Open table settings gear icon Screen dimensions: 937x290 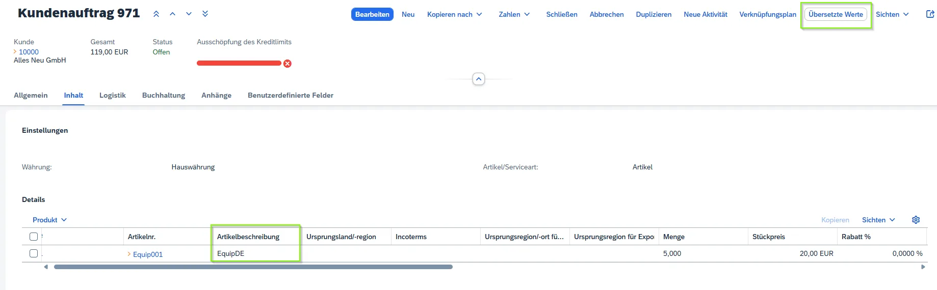point(916,220)
